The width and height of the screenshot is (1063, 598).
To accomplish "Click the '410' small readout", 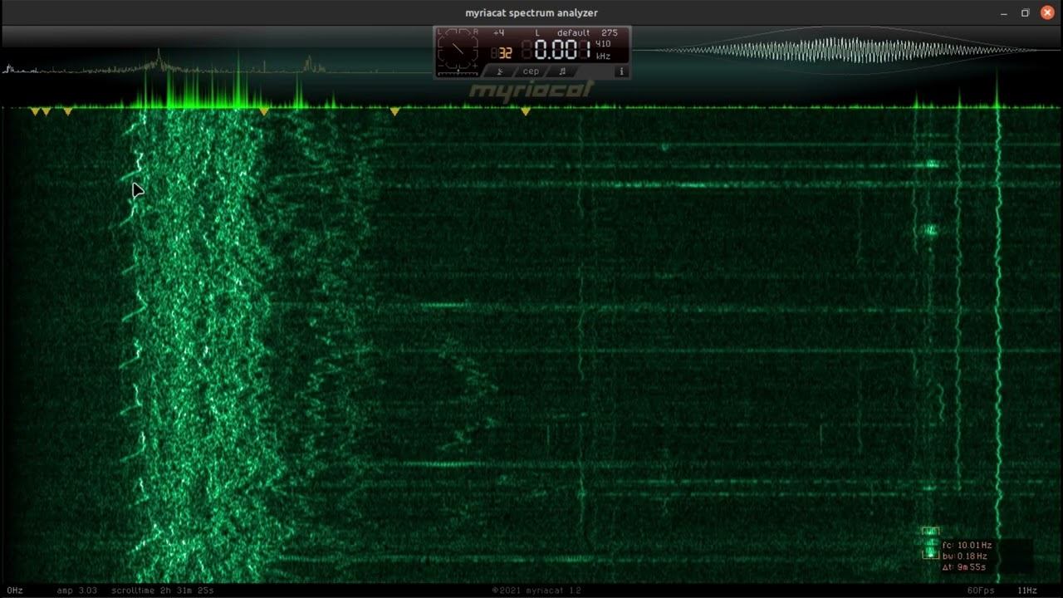I will point(603,44).
